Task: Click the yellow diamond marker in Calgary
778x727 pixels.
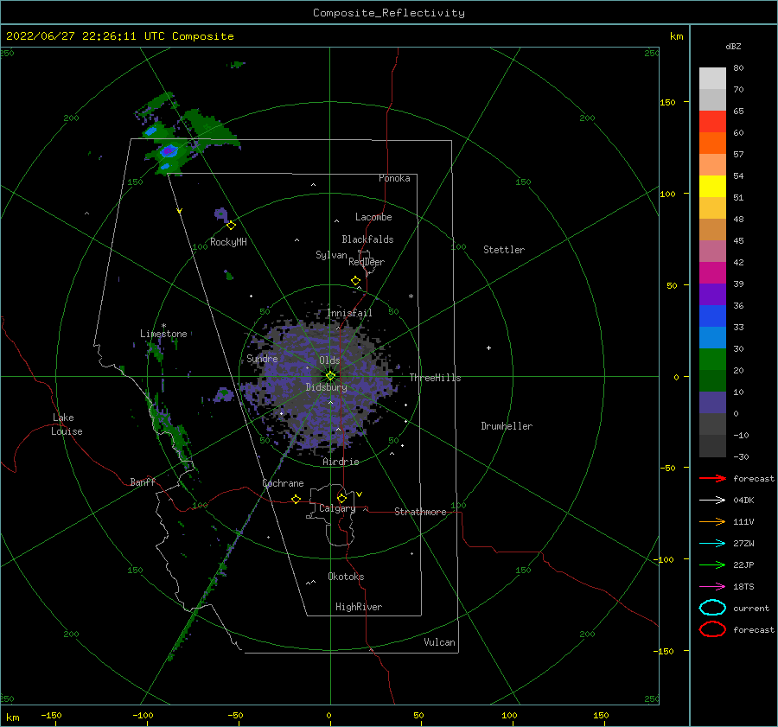Action: tap(341, 498)
